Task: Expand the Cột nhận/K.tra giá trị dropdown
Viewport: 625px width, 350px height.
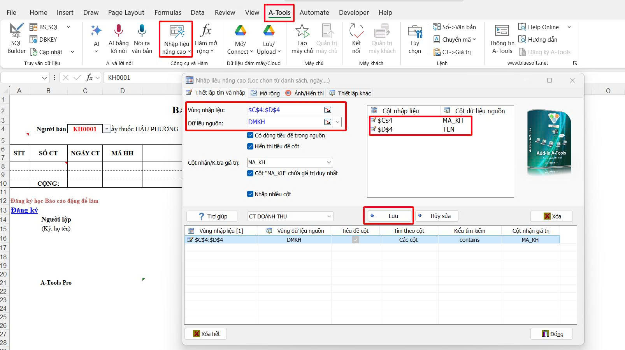Action: click(329, 162)
